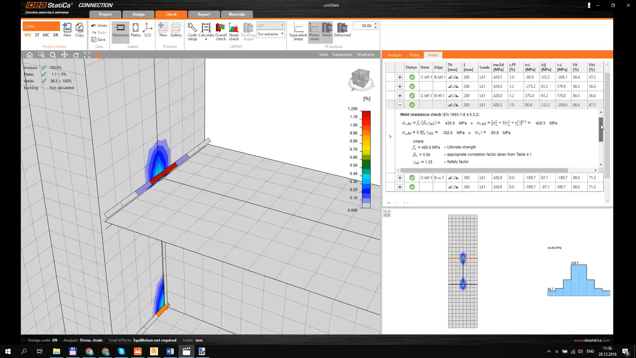Select the Members editing tool
The image size is (636, 358).
[120, 30]
